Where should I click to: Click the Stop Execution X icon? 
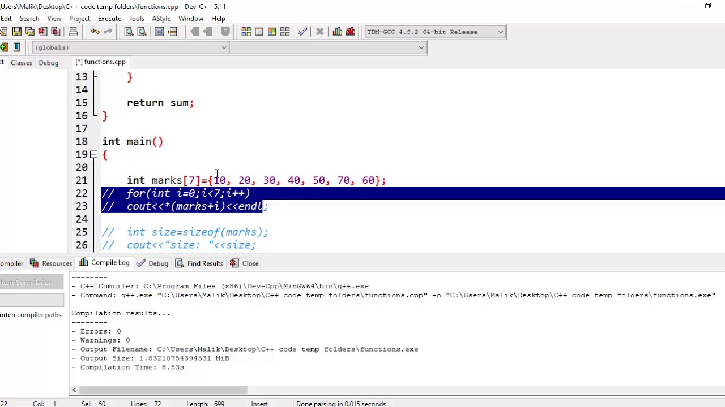pyautogui.click(x=320, y=32)
